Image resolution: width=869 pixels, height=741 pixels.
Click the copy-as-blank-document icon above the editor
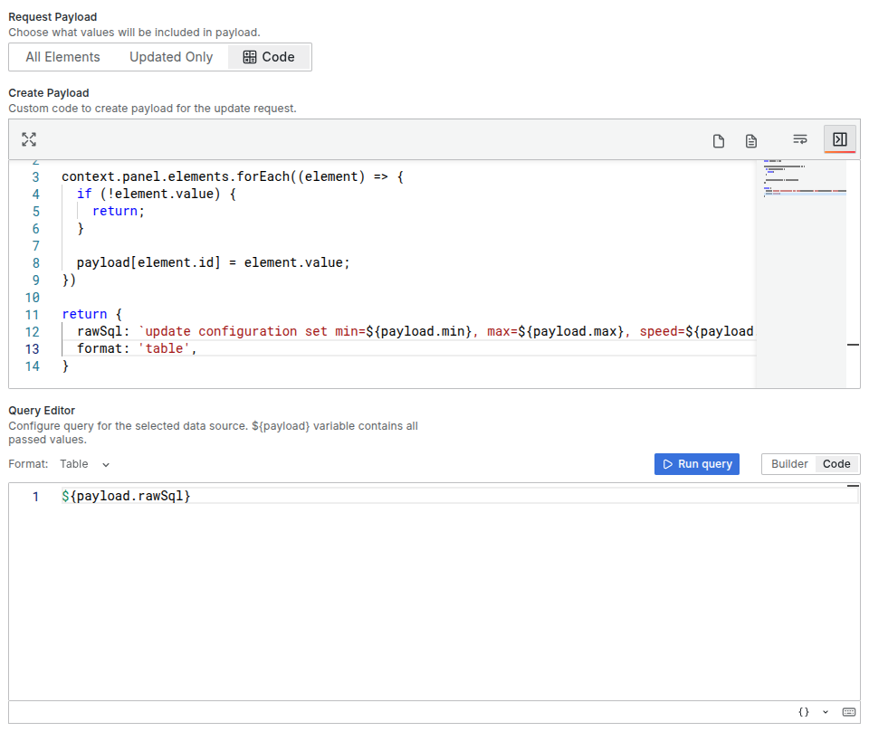click(x=718, y=141)
